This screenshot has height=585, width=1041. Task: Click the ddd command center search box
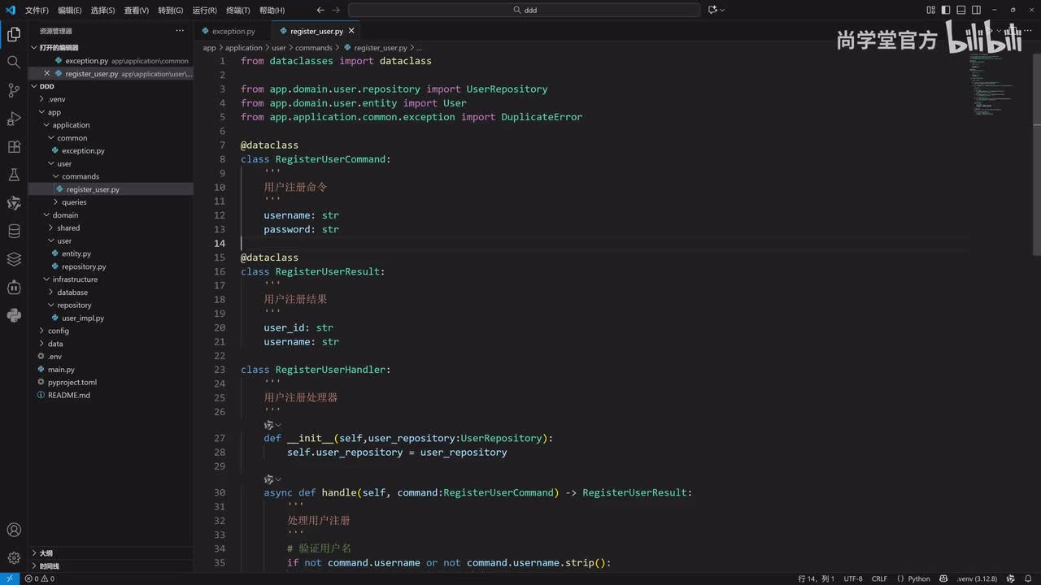[x=525, y=10]
